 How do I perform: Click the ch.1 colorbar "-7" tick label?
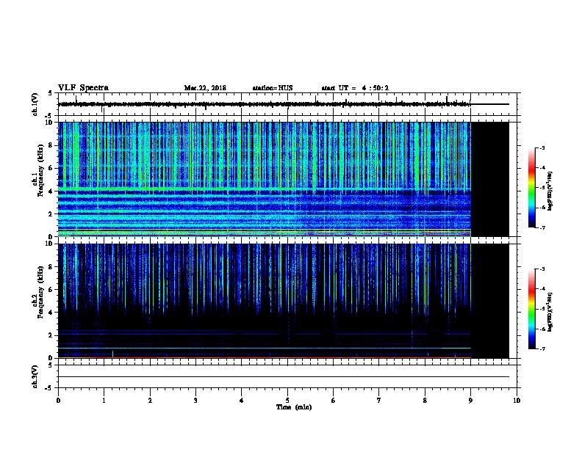[x=542, y=227]
